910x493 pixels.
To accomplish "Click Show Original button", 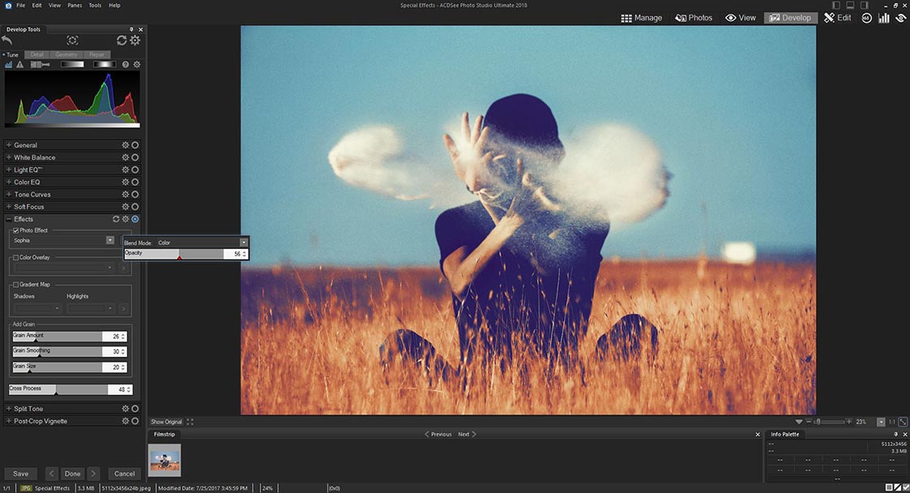I will point(166,422).
